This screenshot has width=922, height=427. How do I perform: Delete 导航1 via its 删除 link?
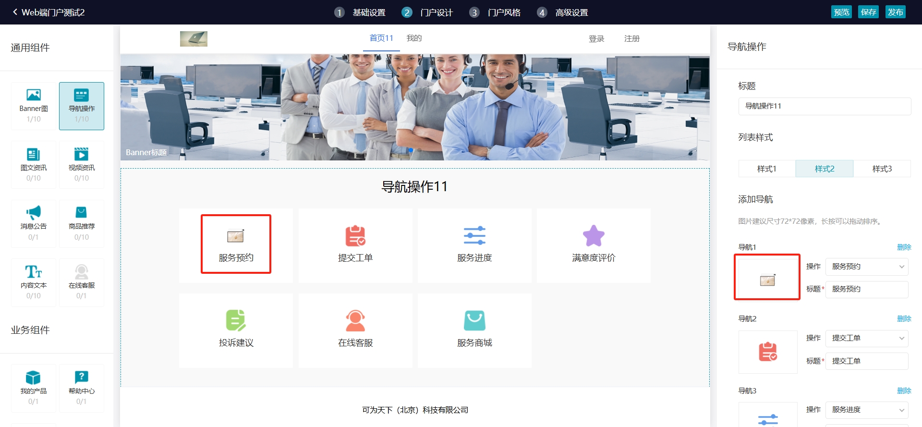(904, 247)
